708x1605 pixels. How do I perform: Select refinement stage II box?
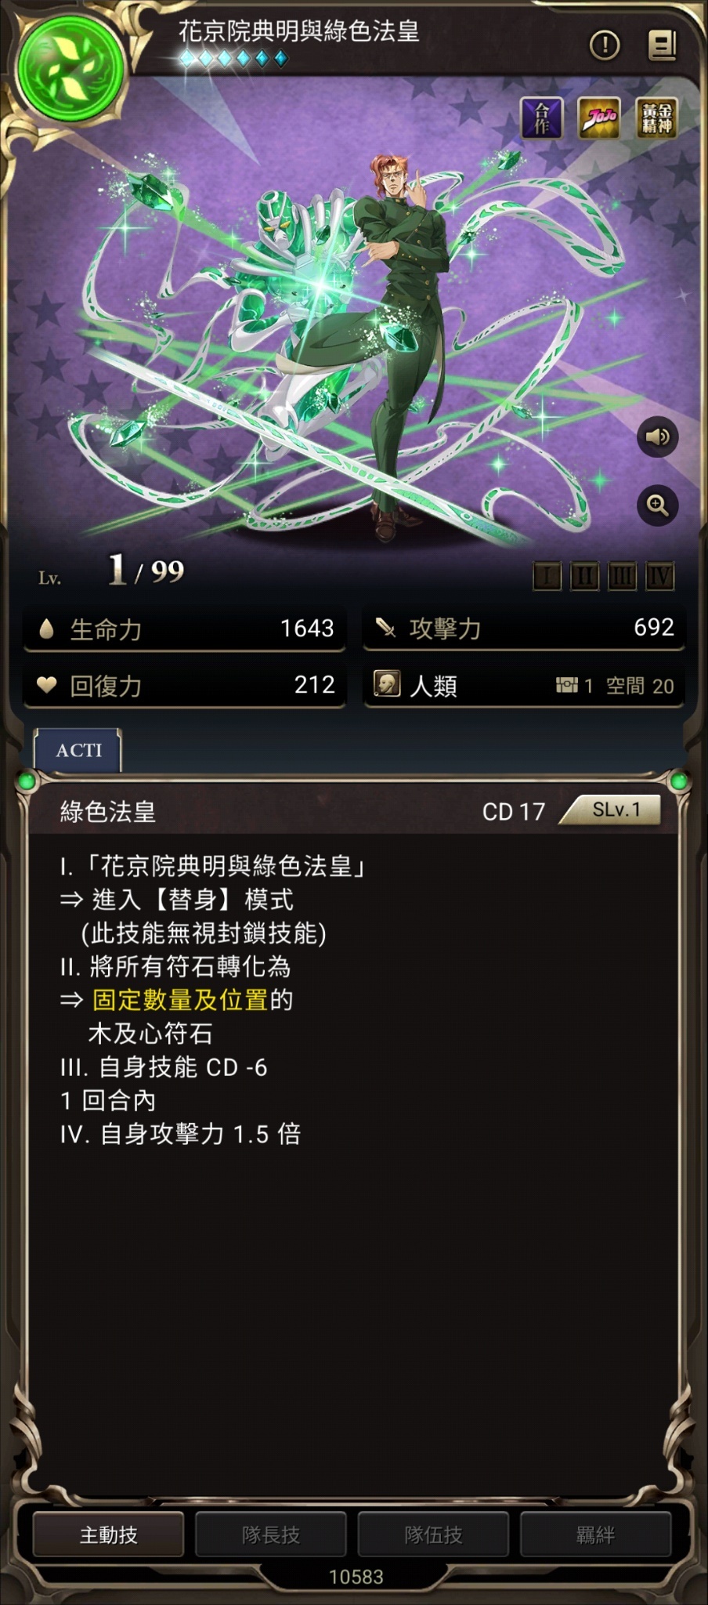(584, 577)
